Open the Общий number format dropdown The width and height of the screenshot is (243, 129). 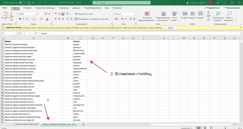(x=135, y=14)
